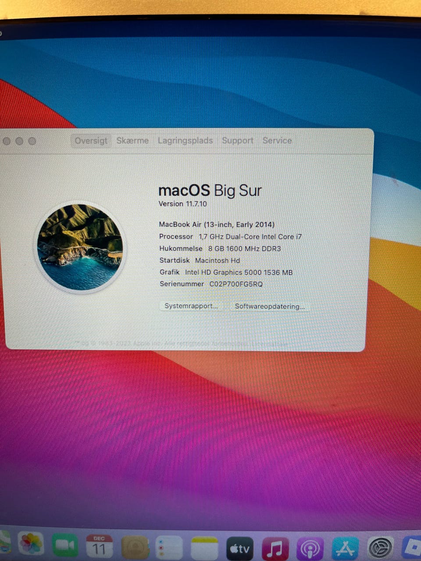Select the Support tab
The image size is (421, 561).
[238, 141]
